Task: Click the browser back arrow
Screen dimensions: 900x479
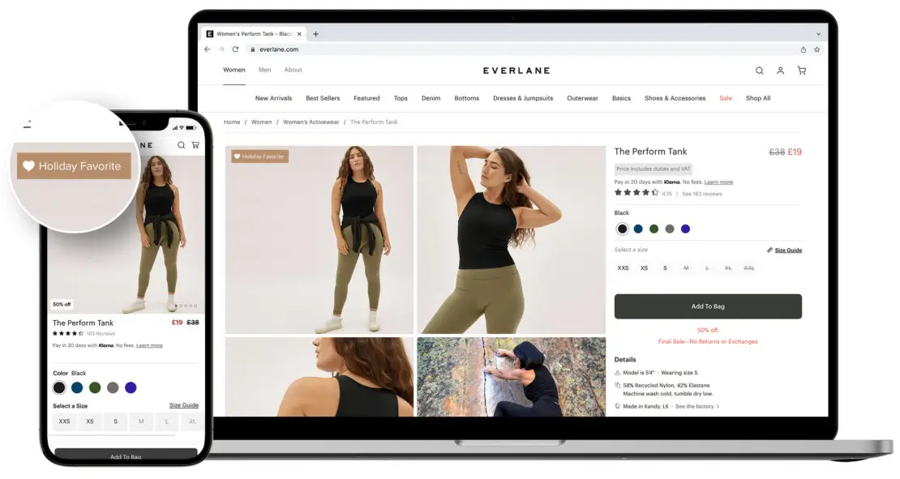Action: [x=208, y=49]
